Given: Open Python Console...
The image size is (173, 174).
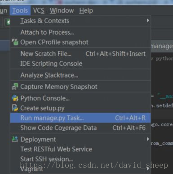Looking at the screenshot, I should pyautogui.click(x=80, y=98).
